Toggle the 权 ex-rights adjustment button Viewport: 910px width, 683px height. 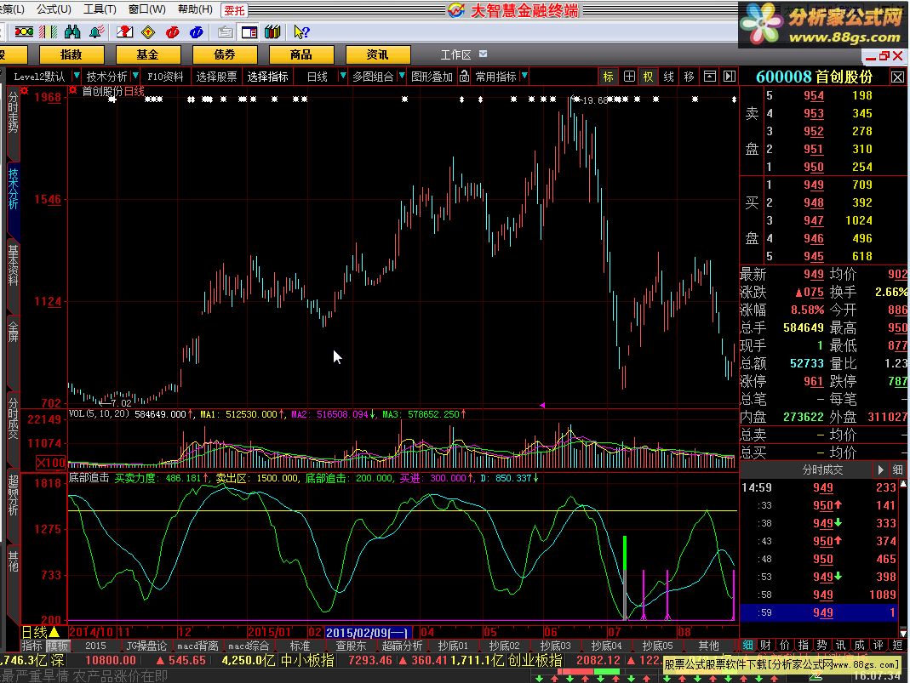(649, 76)
